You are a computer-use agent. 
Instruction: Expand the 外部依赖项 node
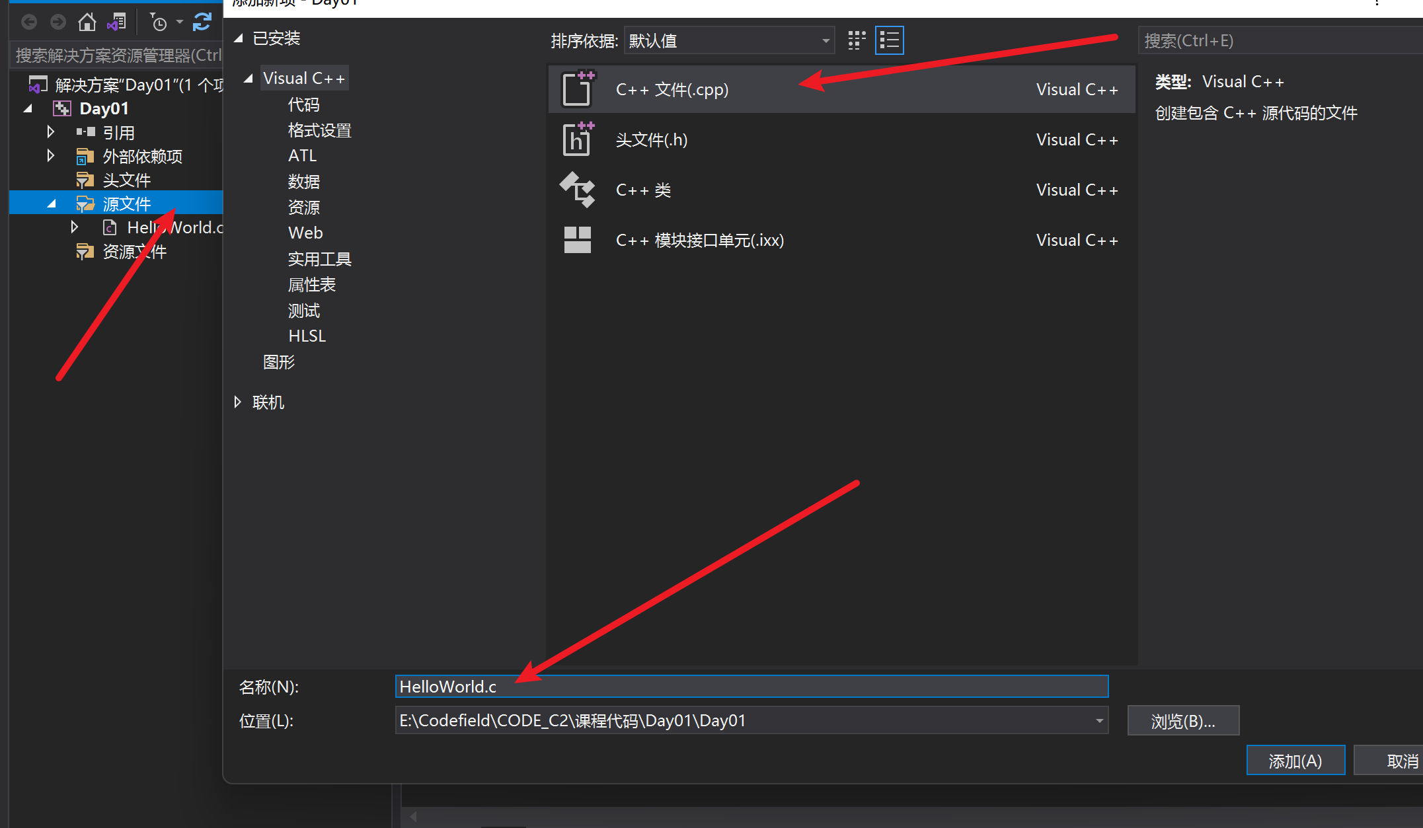(51, 156)
